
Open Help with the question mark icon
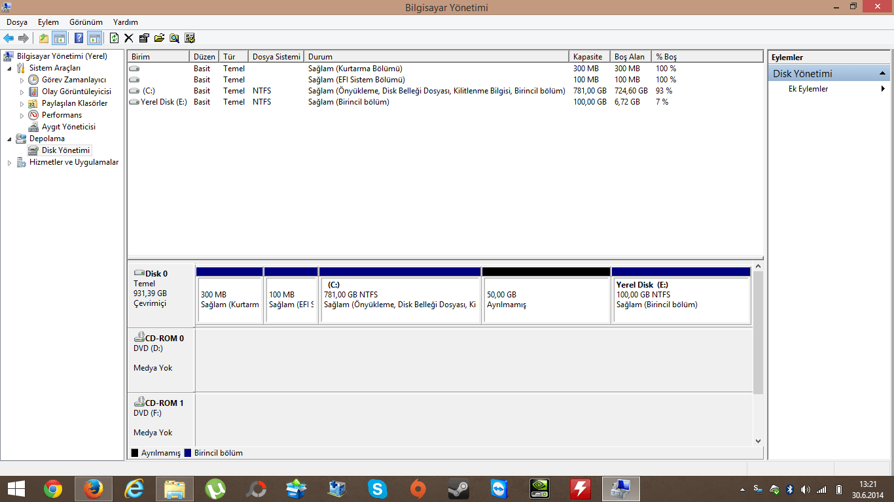click(x=79, y=38)
